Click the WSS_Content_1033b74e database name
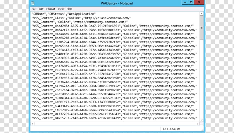The image size is (234, 133). tap(76, 82)
